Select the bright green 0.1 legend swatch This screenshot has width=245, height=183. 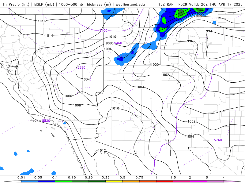click(x=63, y=181)
